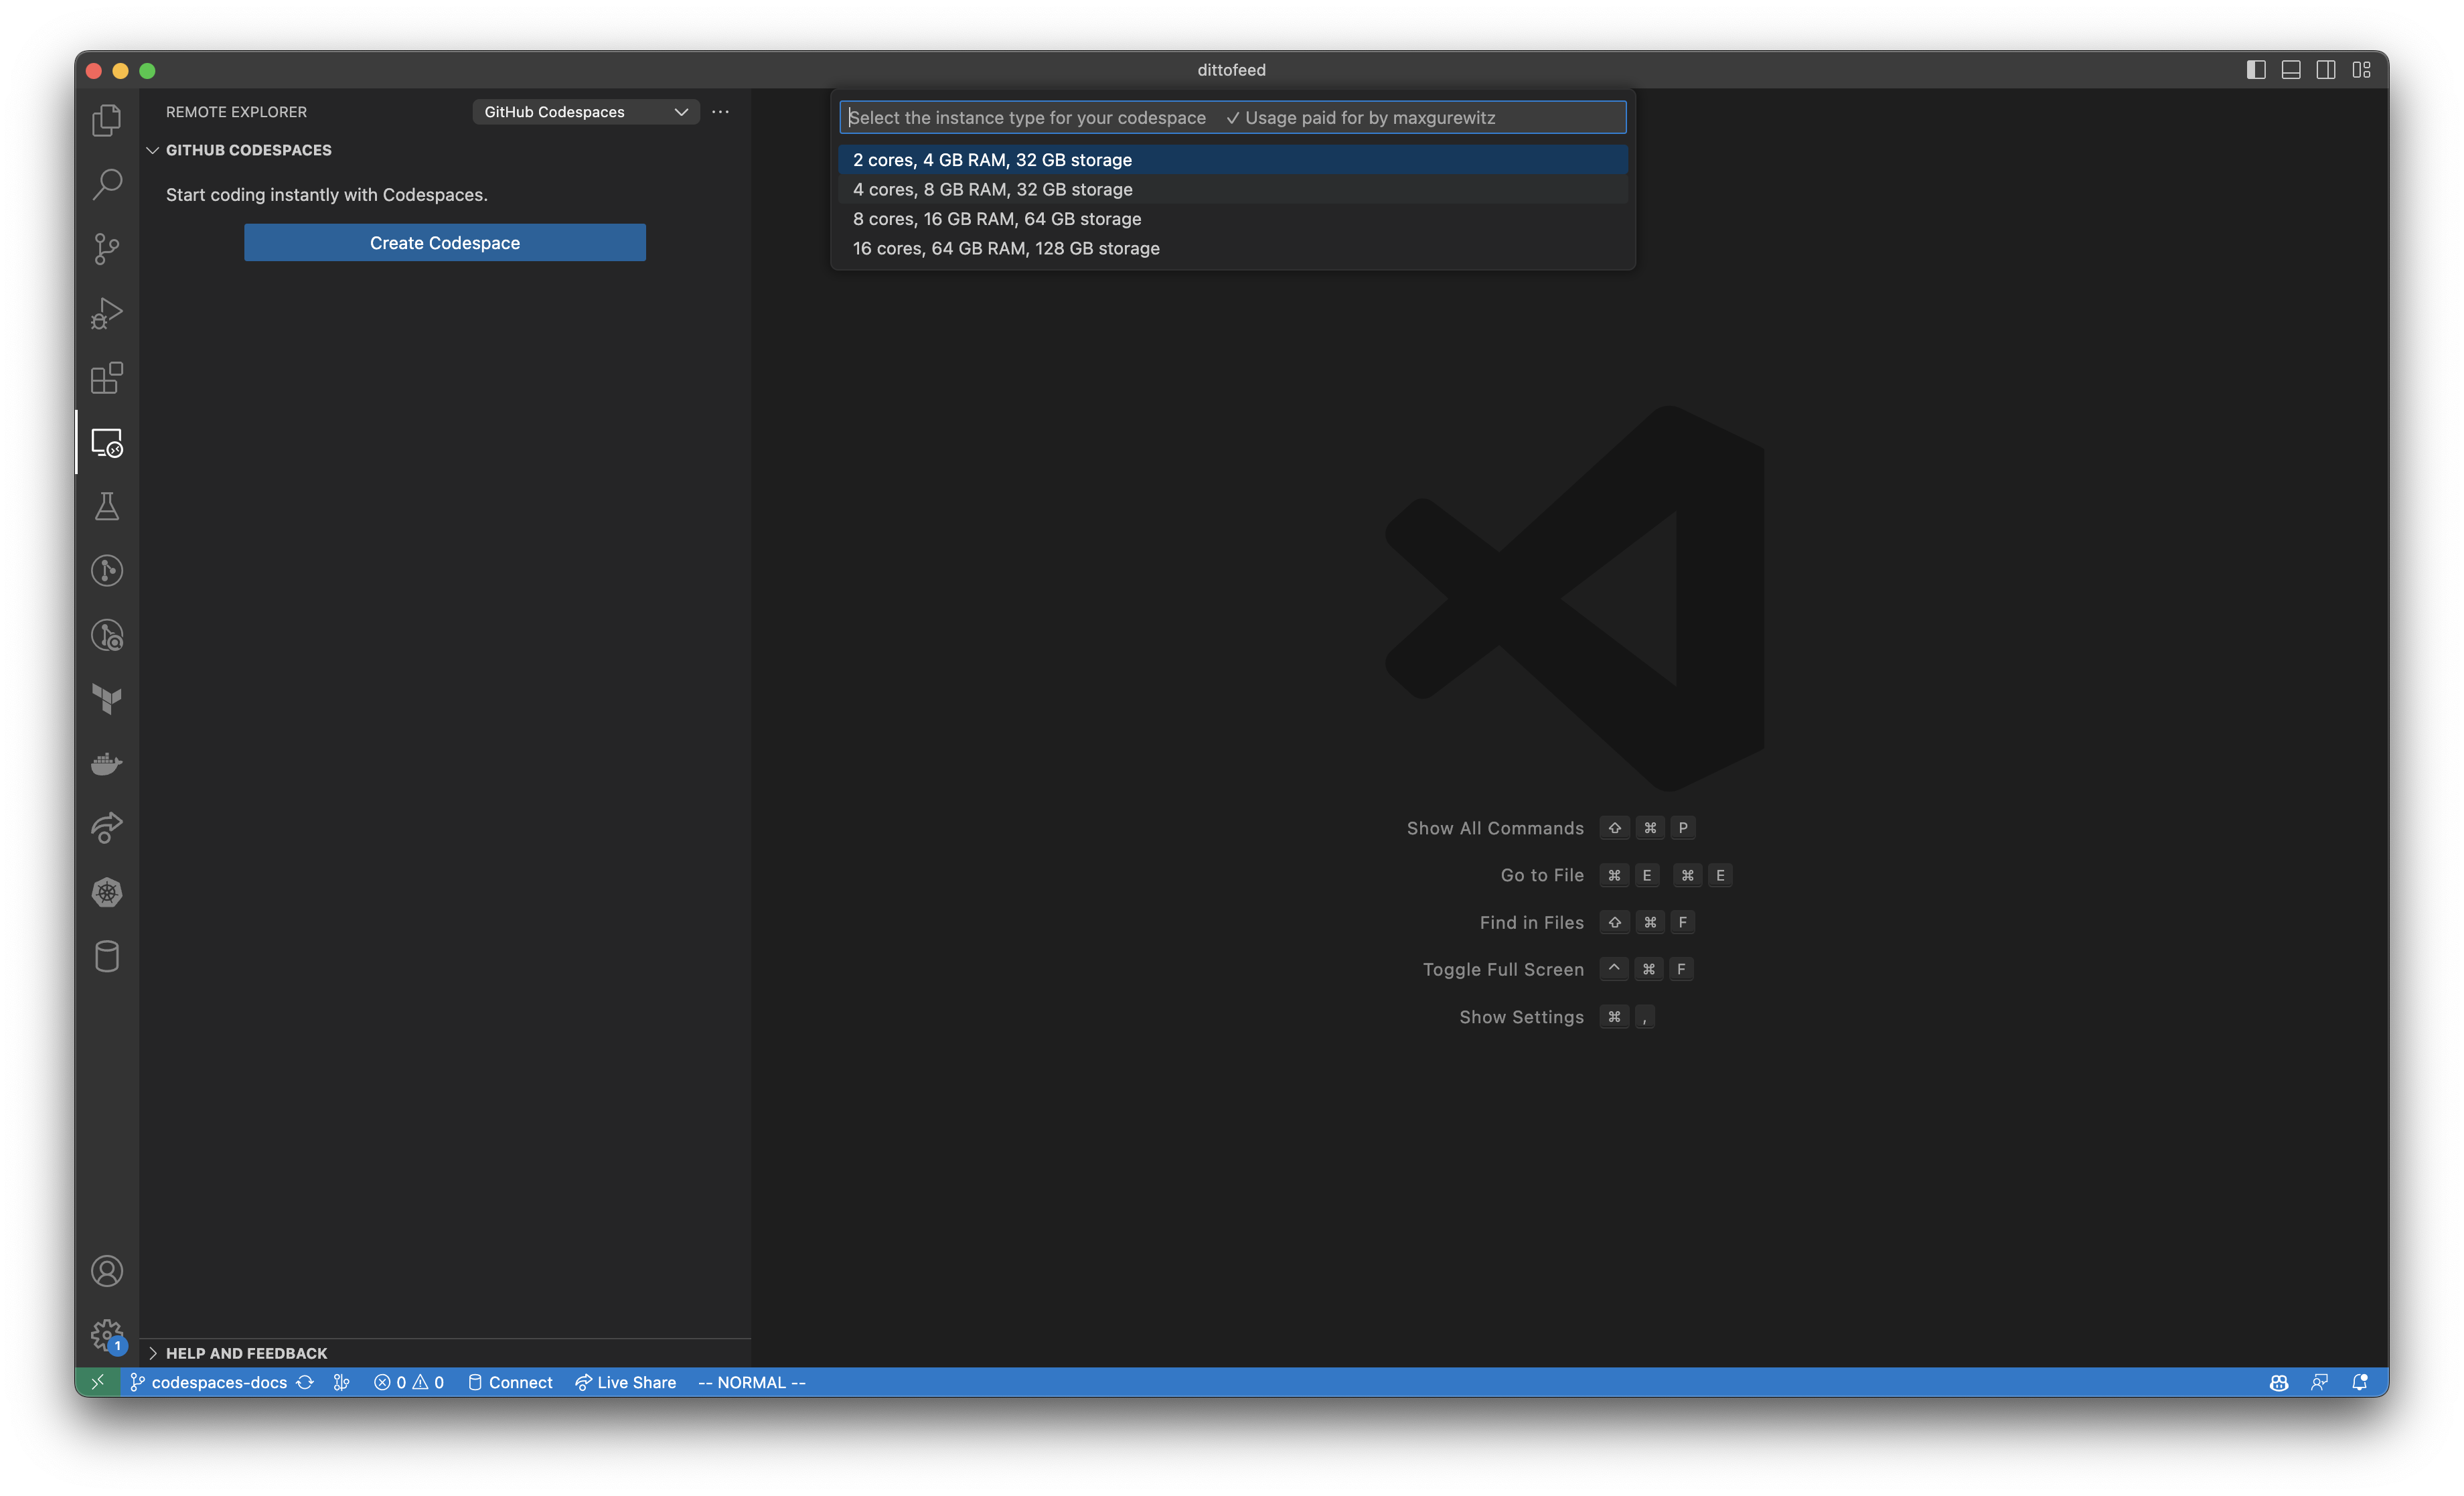2464x1496 pixels.
Task: Open the GitLens inspect icon
Action: click(107, 636)
